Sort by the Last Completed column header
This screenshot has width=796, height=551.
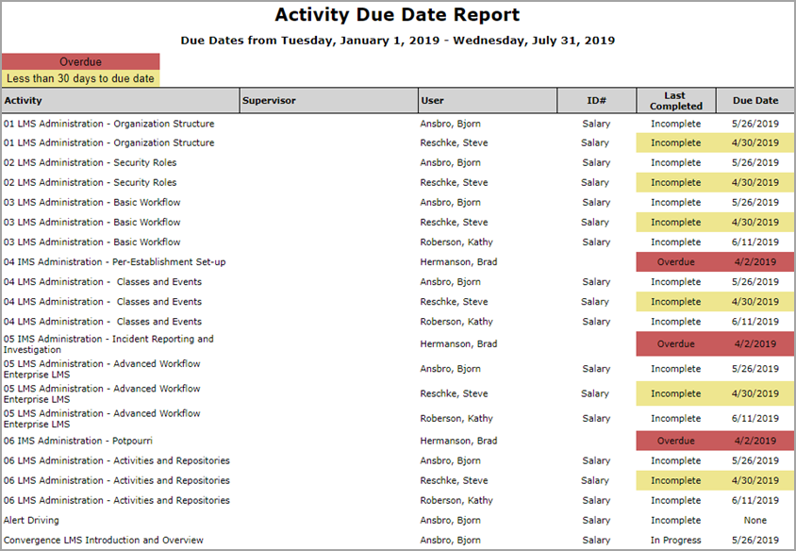pyautogui.click(x=674, y=100)
